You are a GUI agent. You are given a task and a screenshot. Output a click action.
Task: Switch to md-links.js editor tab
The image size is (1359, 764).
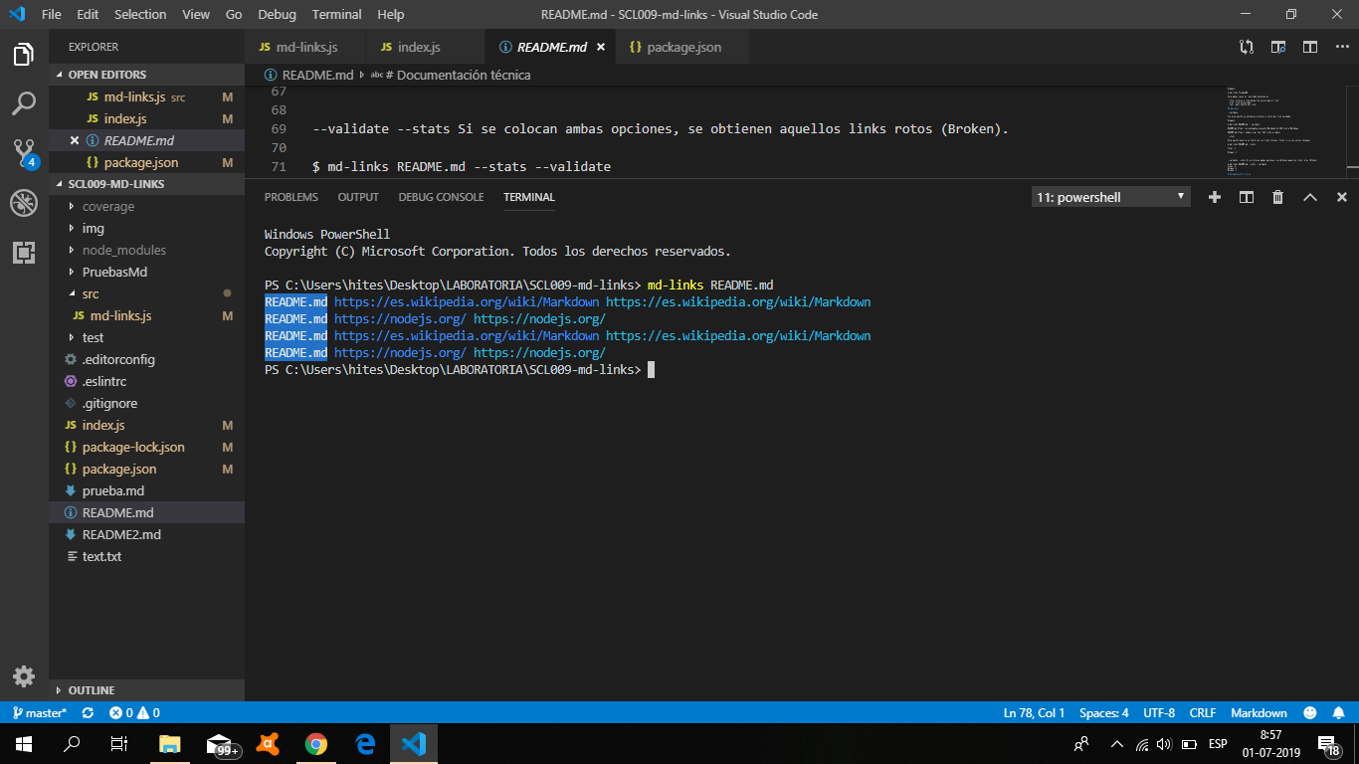(305, 47)
